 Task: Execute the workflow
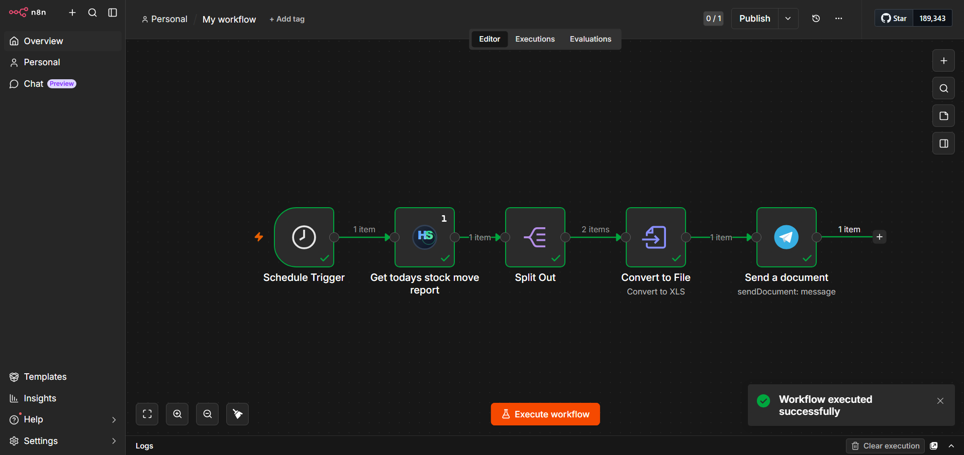pyautogui.click(x=545, y=414)
